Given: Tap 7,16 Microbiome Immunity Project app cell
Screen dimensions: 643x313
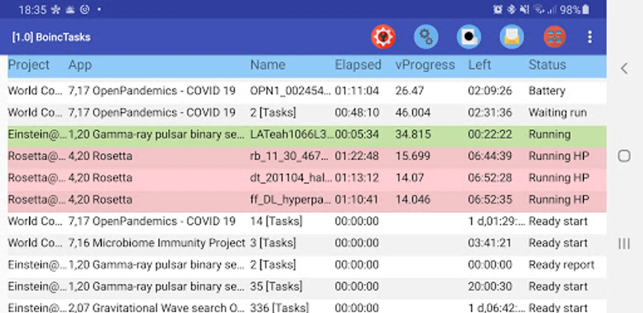Looking at the screenshot, I should (157, 243).
